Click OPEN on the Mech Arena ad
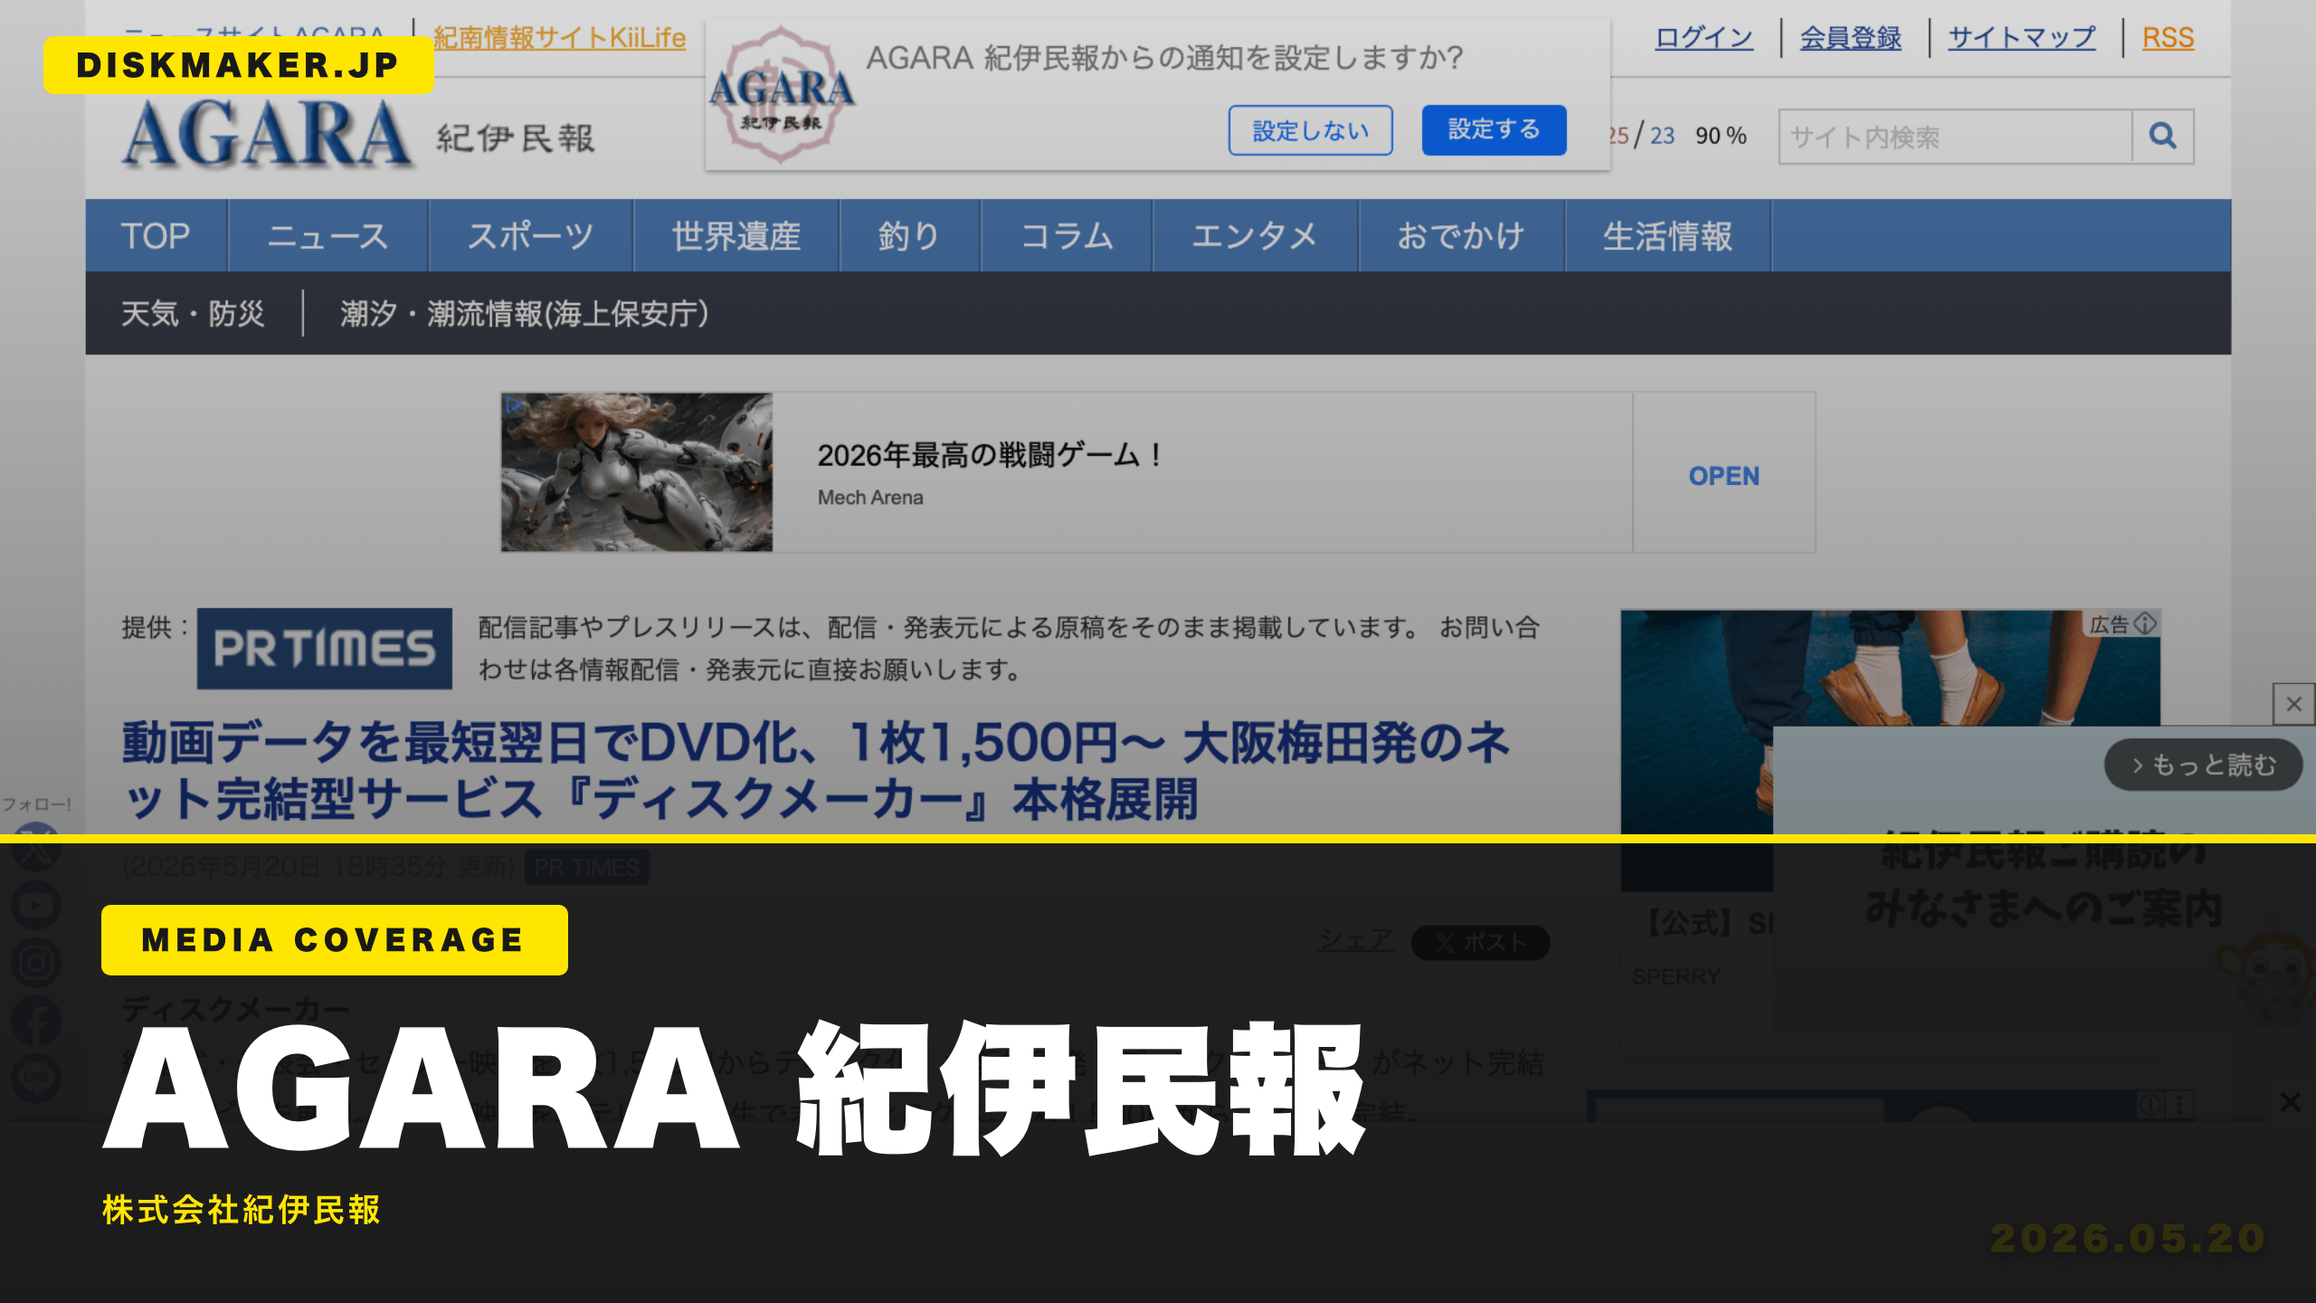Screen dimensions: 2316x1303 tap(1724, 476)
